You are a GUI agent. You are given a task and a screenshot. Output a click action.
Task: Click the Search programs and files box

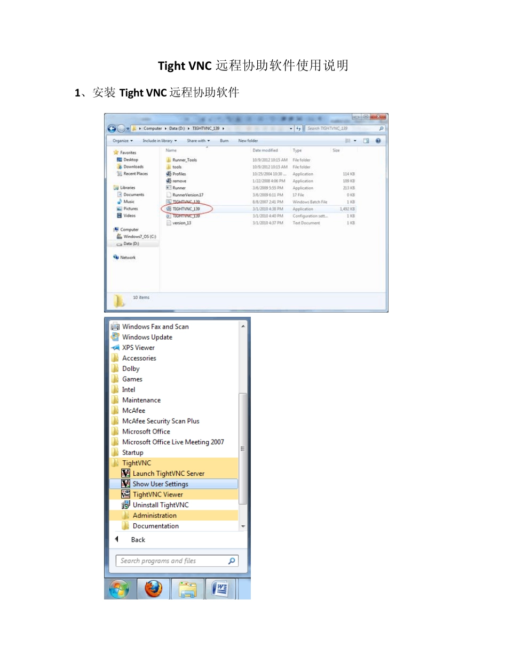click(177, 561)
